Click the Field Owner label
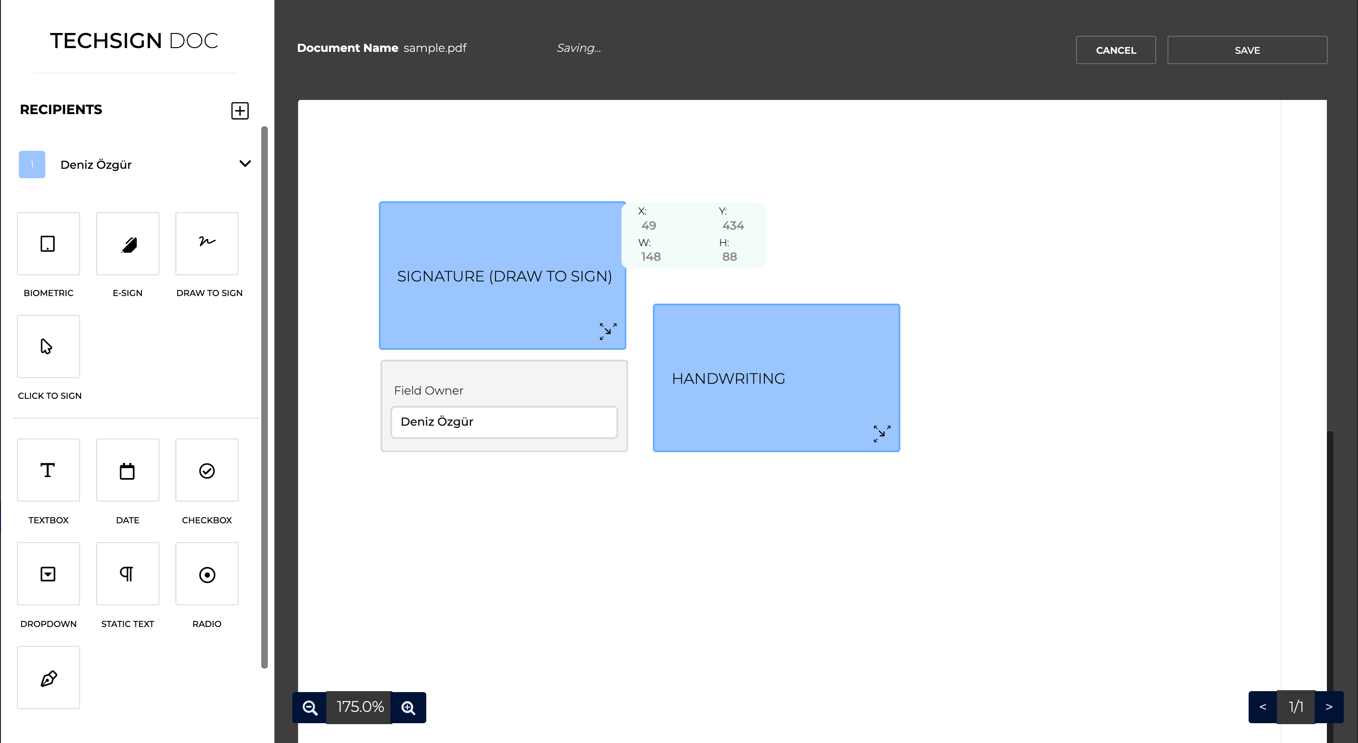1358x743 pixels. click(x=429, y=390)
